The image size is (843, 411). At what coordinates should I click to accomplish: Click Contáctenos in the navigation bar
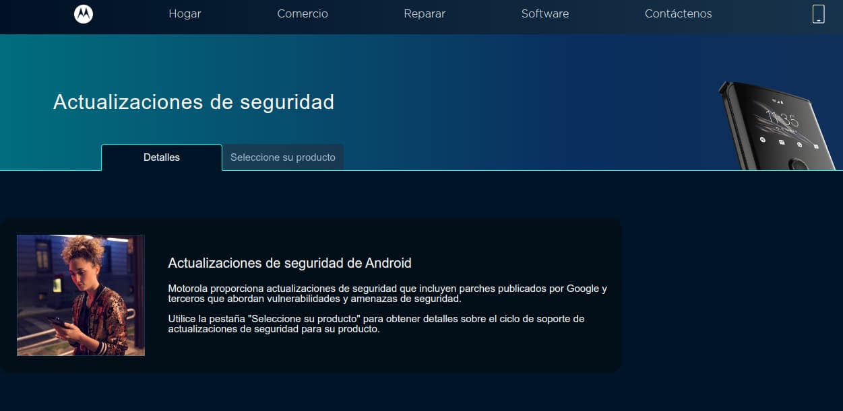point(678,13)
